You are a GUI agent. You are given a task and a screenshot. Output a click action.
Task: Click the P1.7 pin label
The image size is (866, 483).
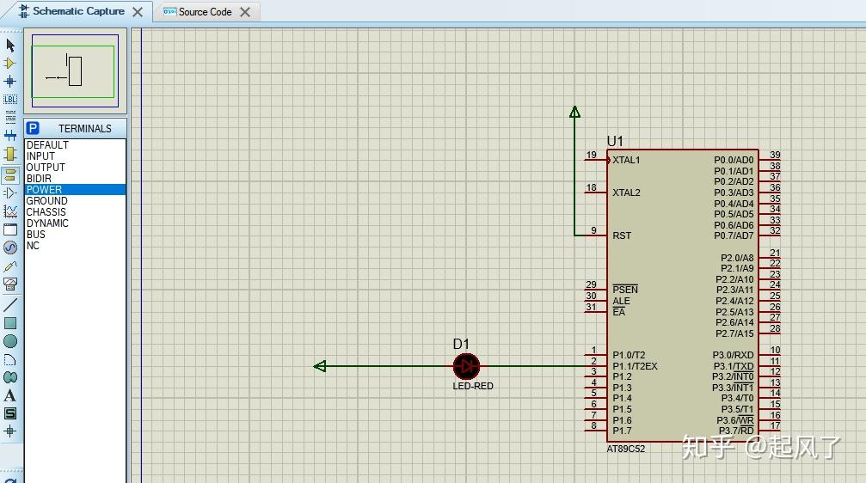(622, 431)
